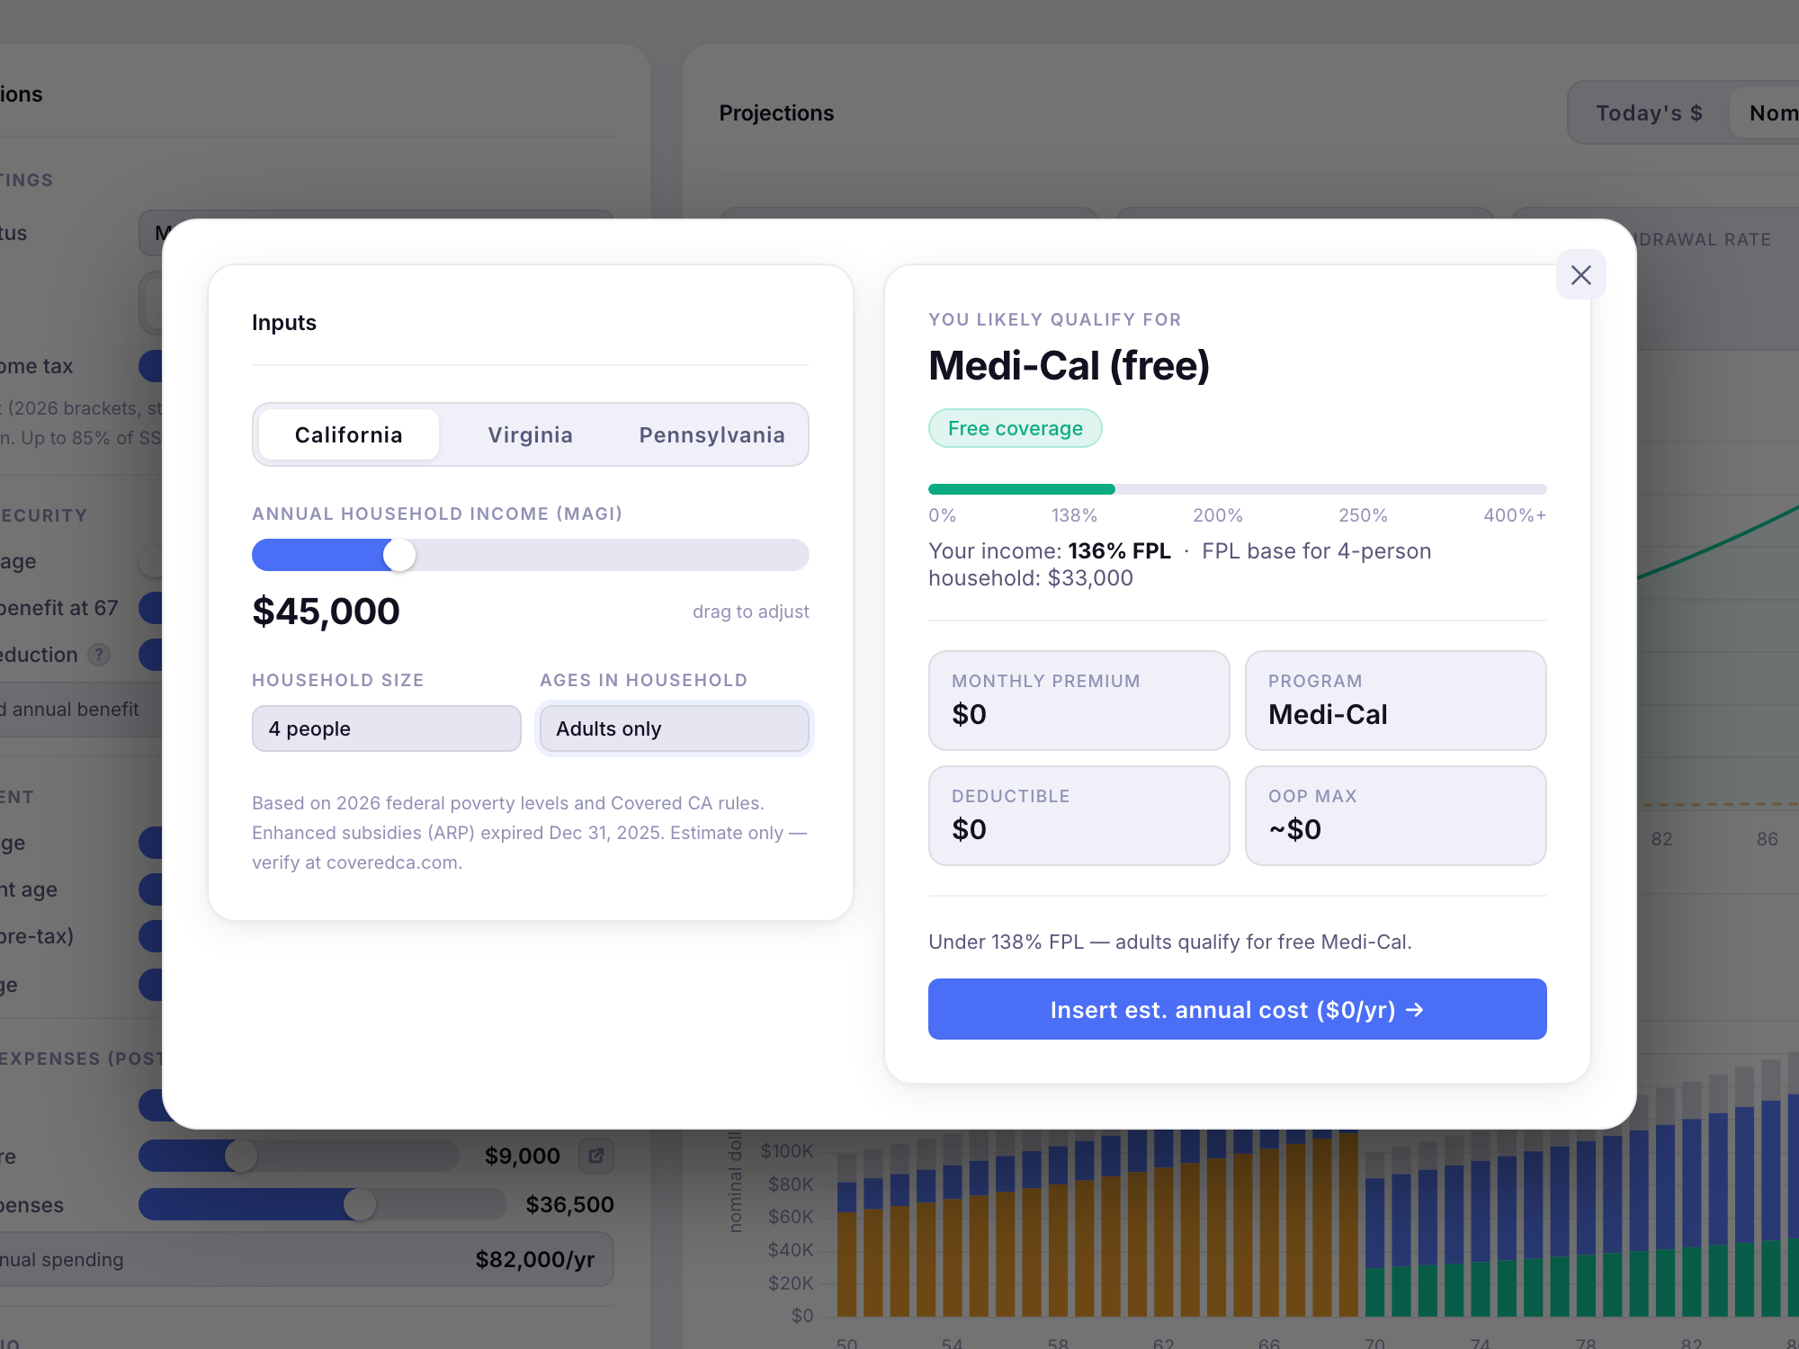
Task: Click the $9,000 slider handle
Action: pos(240,1156)
